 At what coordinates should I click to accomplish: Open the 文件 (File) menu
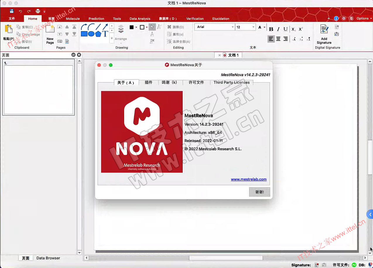coord(12,19)
